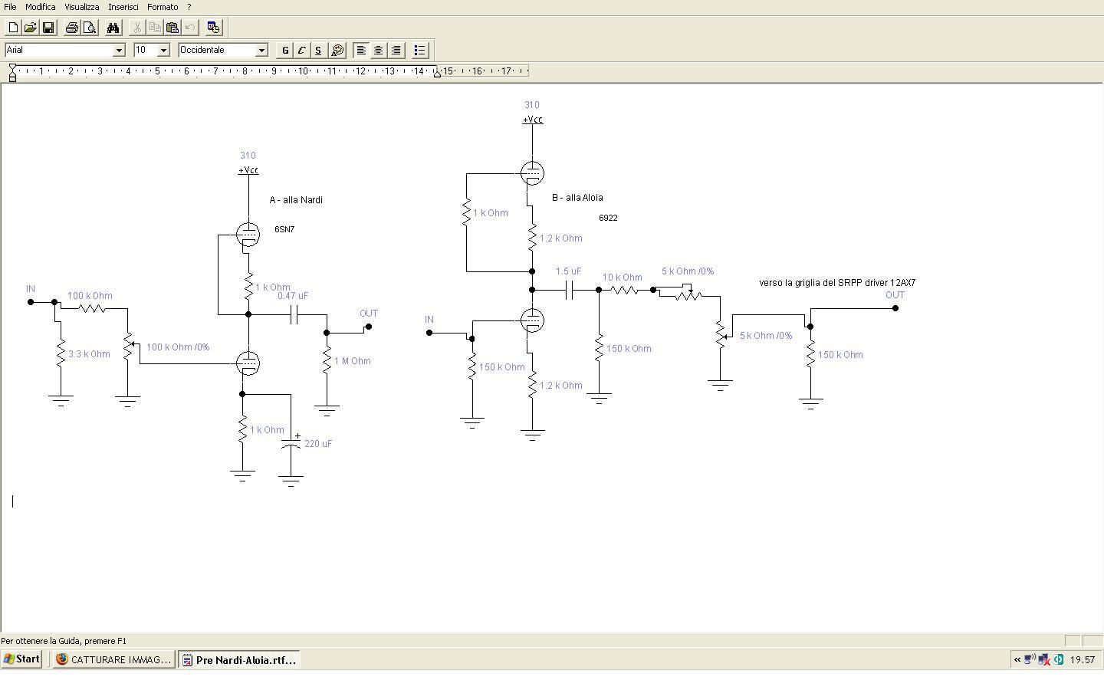Insert date and time via toolbar icon
The height and width of the screenshot is (690, 1104).
click(214, 28)
